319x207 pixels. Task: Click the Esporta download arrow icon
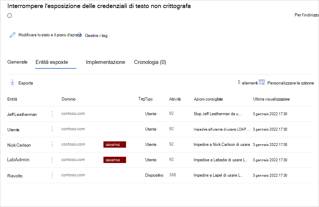12,82
